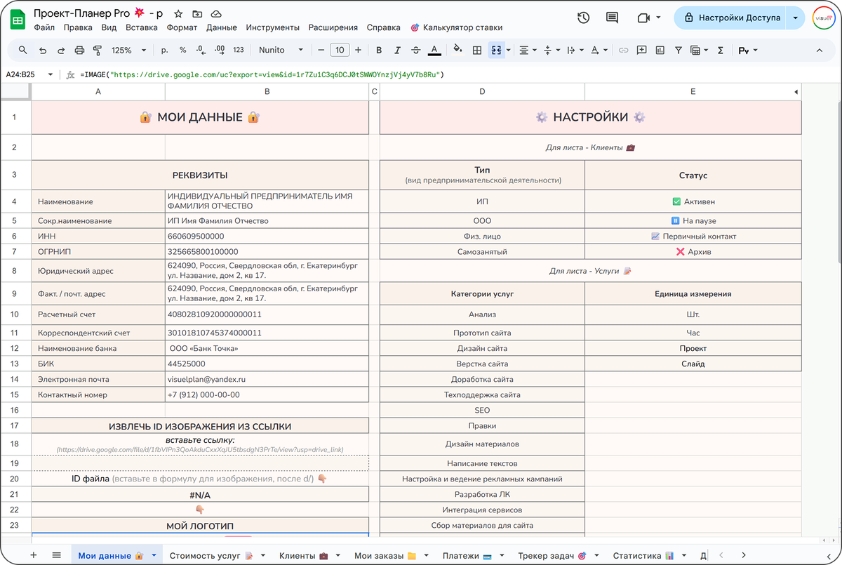Click the font size field
This screenshot has width=842, height=565.
340,51
